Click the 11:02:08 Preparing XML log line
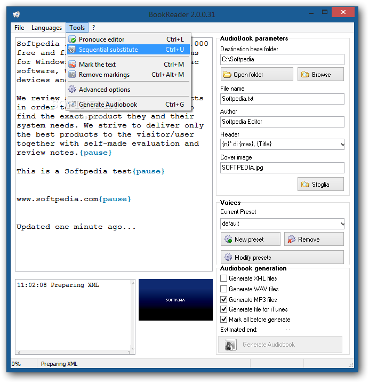 point(58,285)
